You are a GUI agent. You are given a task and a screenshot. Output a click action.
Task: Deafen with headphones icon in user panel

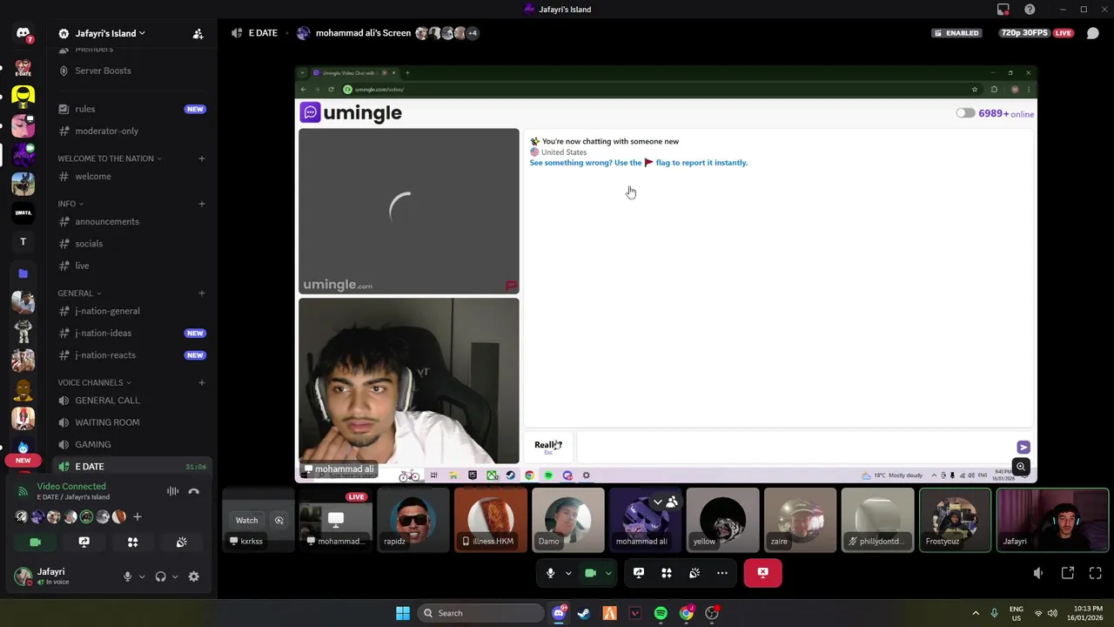click(160, 576)
